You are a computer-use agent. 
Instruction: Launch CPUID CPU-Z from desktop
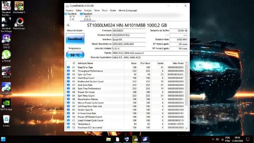(6, 41)
